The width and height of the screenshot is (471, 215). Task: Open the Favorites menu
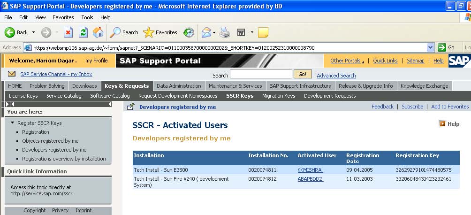tap(63, 17)
